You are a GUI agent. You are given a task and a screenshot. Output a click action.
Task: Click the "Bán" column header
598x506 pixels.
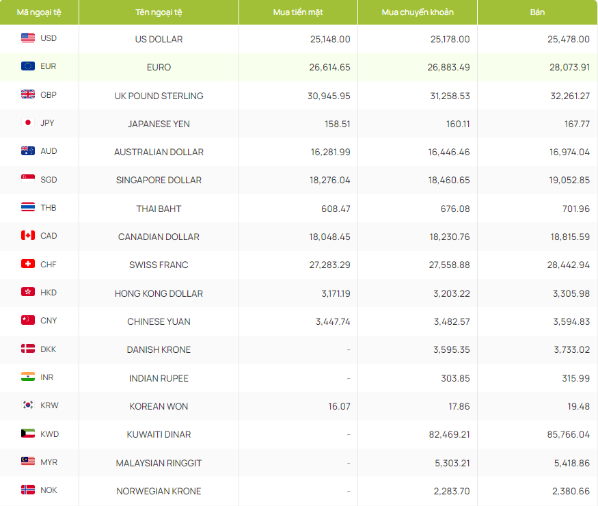tap(537, 12)
